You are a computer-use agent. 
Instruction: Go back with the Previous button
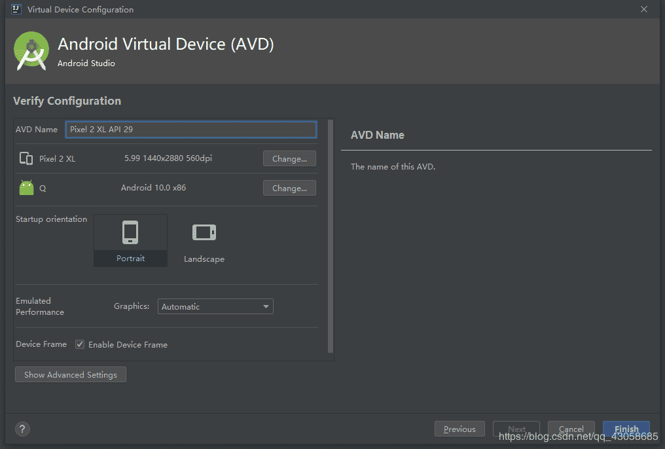[459, 429]
